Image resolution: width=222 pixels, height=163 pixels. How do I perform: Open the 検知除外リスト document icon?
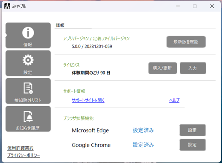[28, 88]
